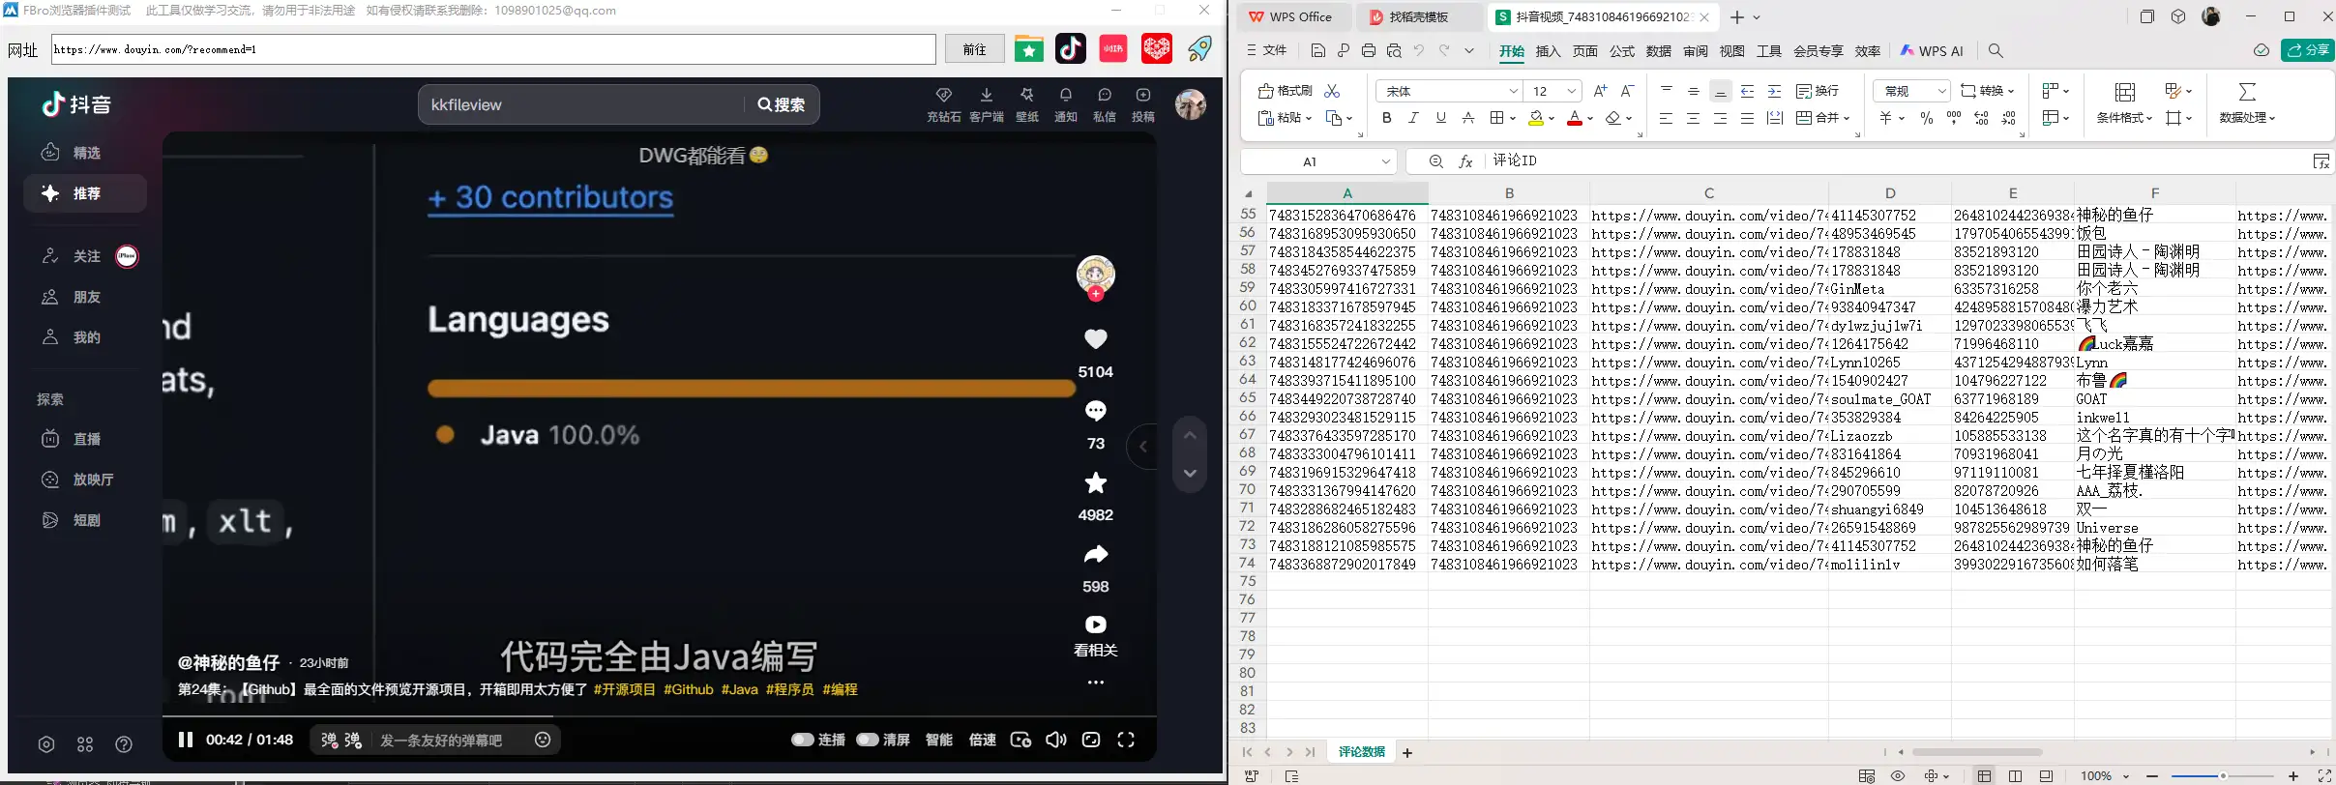Open the Douyin notifications bell icon

click(x=1065, y=96)
